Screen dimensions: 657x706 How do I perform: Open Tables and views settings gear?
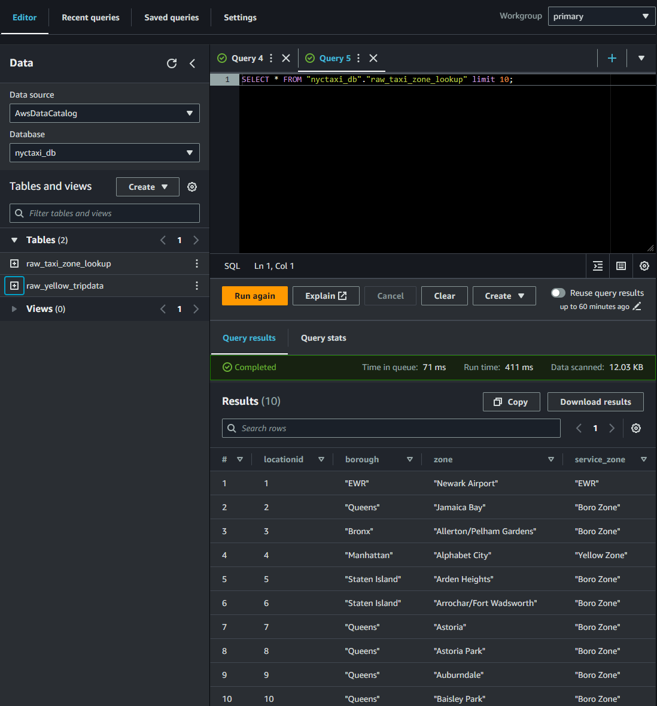point(192,187)
